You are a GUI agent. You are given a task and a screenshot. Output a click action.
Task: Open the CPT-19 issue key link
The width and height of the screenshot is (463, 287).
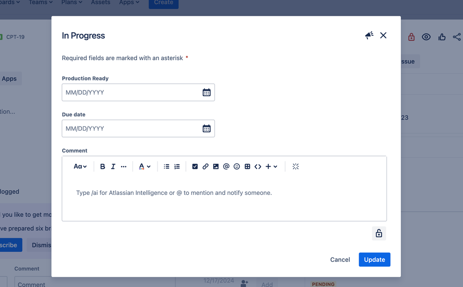click(15, 37)
